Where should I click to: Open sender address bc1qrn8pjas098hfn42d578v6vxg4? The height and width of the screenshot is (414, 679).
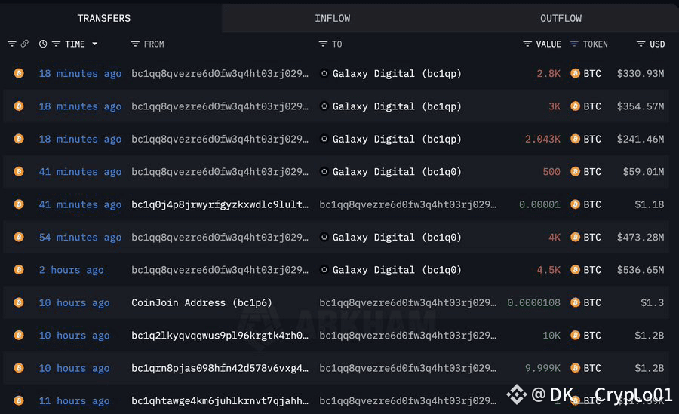220,368
